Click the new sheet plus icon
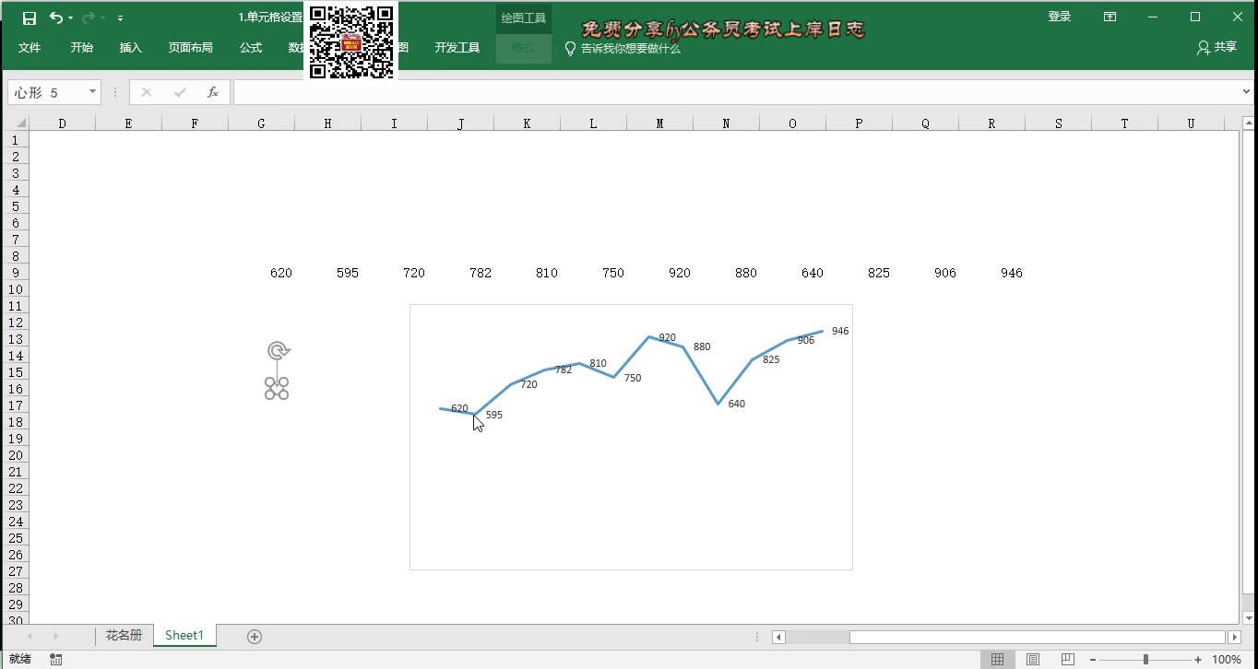Screen dimensions: 1258x669 pyautogui.click(x=255, y=636)
